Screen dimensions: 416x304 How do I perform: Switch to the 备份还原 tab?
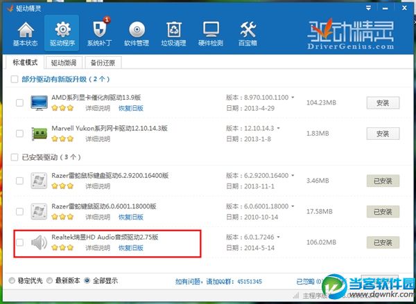pyautogui.click(x=103, y=63)
